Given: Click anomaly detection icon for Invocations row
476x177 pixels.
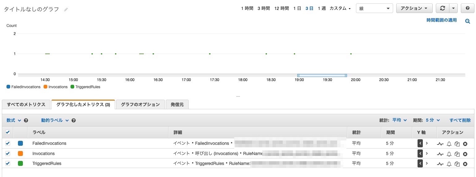Looking at the screenshot, I should pos(440,154).
